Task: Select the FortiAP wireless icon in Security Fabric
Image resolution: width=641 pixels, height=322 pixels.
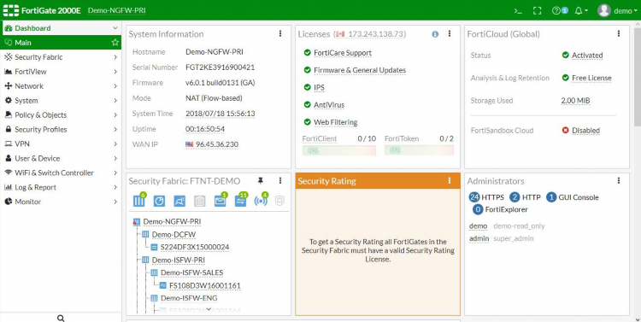Action: click(261, 201)
